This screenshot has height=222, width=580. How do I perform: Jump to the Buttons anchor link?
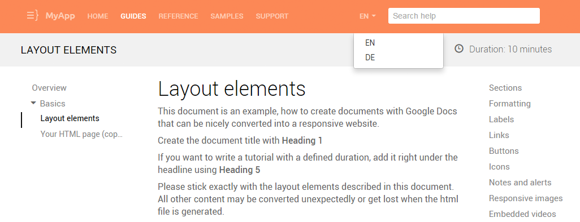pos(504,151)
